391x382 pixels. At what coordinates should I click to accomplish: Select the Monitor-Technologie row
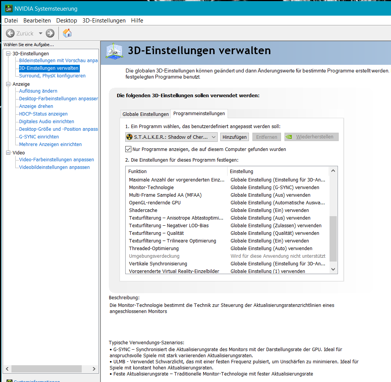click(227, 187)
